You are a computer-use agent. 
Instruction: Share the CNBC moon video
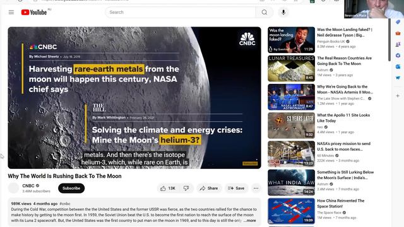[x=209, y=189]
